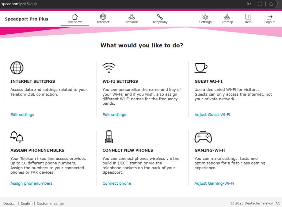Screen dimensions: 282x207
Task: Switch language to English in footer
Action: click(27, 203)
